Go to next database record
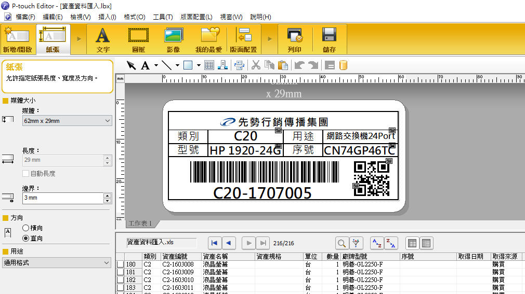The width and height of the screenshot is (525, 294). pyautogui.click(x=249, y=243)
